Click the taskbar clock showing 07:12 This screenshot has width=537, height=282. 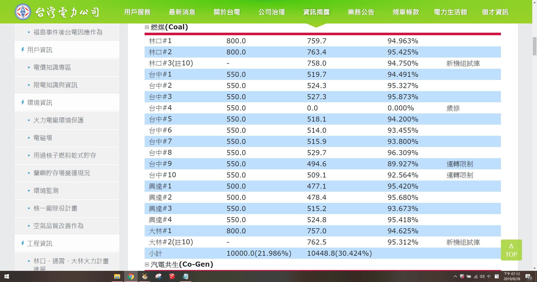(512, 276)
